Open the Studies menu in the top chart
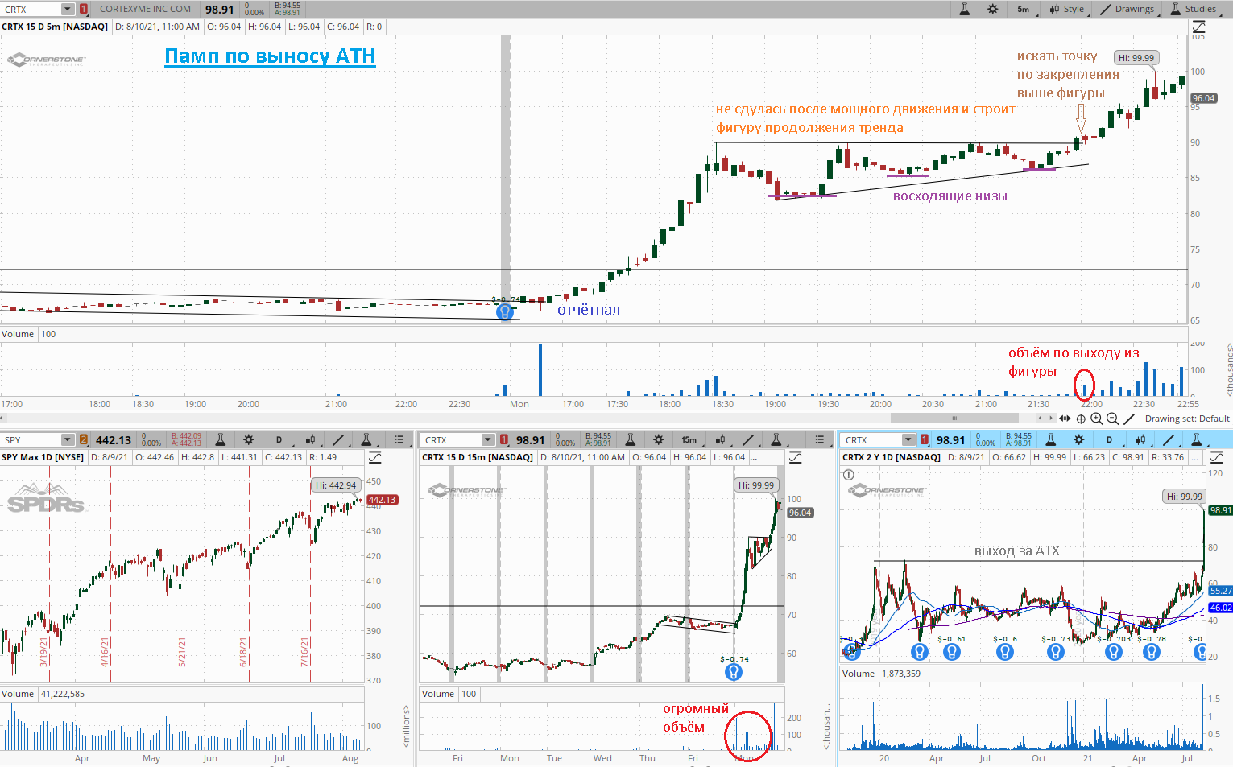The width and height of the screenshot is (1233, 767). [1194, 9]
